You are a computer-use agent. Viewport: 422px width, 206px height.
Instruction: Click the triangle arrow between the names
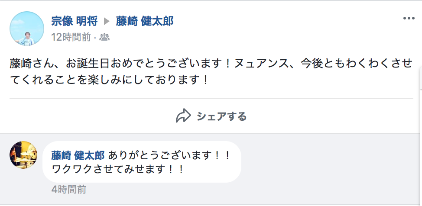pyautogui.click(x=107, y=21)
